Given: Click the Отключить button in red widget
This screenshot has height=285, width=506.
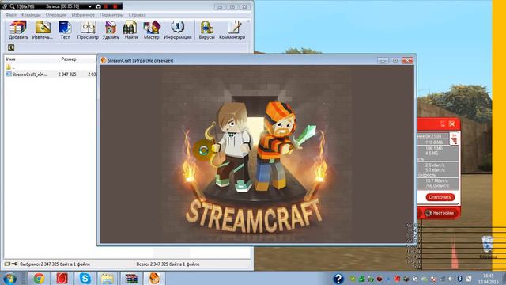Looking at the screenshot, I should 440,197.
